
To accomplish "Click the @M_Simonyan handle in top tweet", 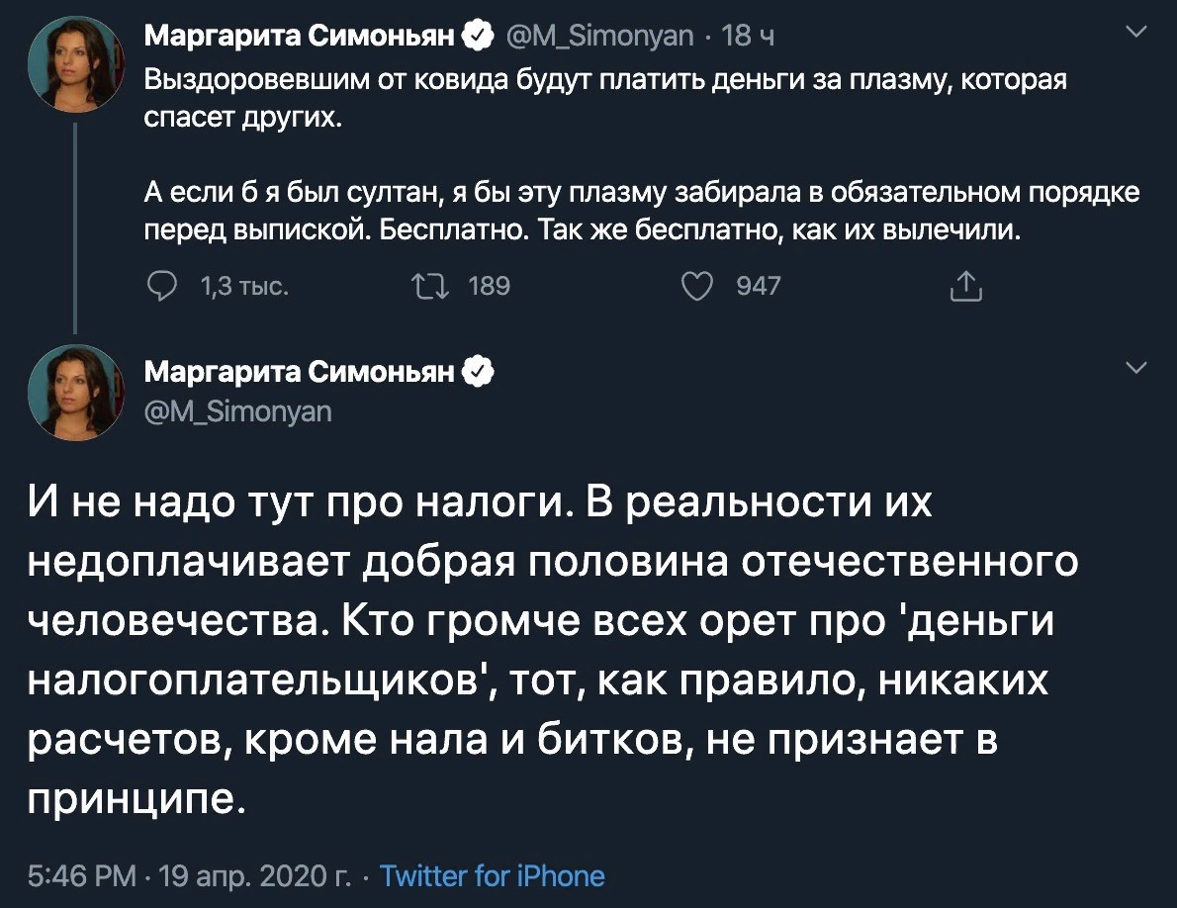I will click(599, 36).
